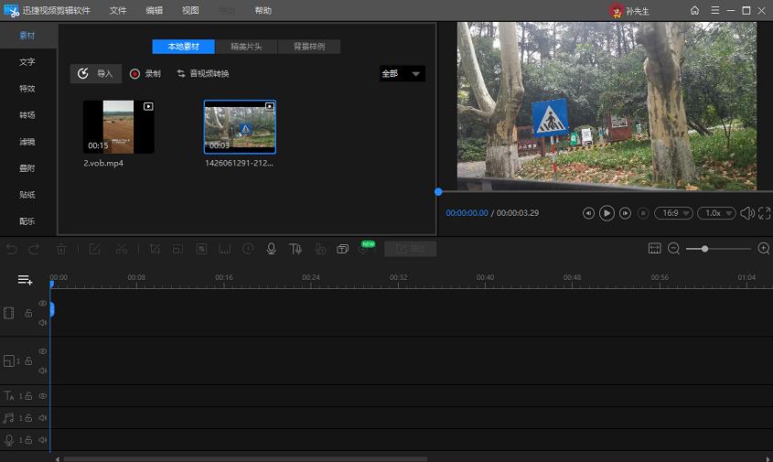The image size is (773, 462).
Task: Select the 2.vob.mp4 media thumbnail
Action: [x=119, y=127]
